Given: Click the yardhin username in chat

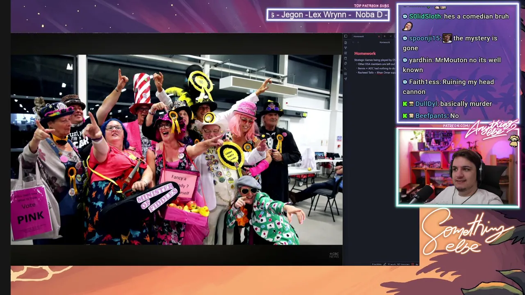Looking at the screenshot, I should [x=421, y=60].
